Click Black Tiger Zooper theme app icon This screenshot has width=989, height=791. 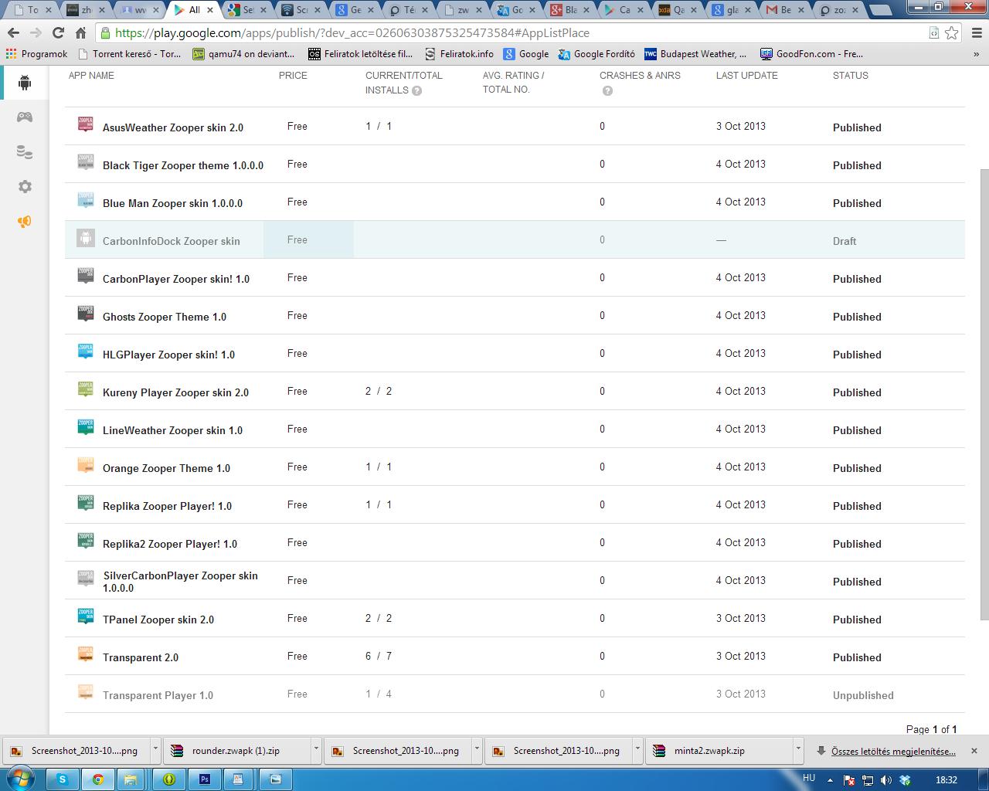pos(85,163)
